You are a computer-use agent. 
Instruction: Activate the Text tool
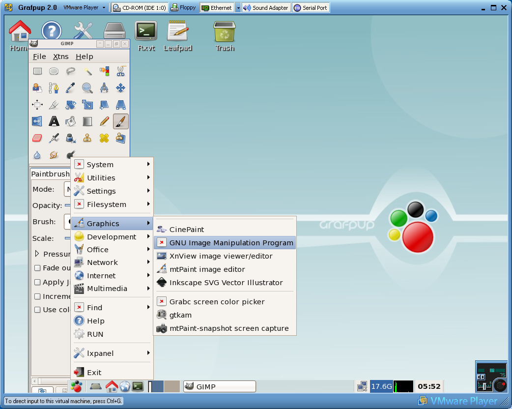coord(54,121)
